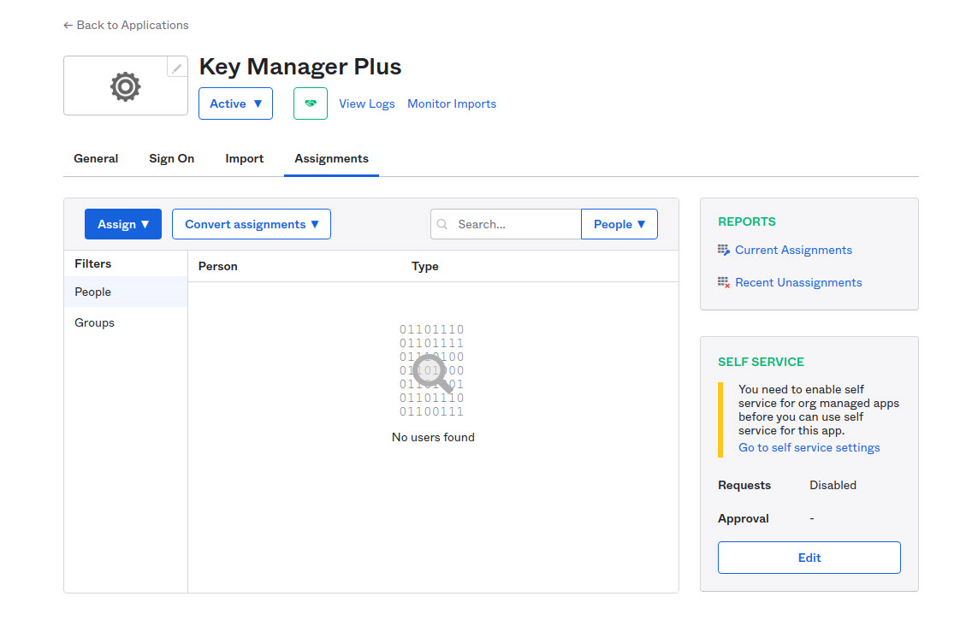
Task: Click the magnifier icon in search box
Action: click(x=442, y=224)
